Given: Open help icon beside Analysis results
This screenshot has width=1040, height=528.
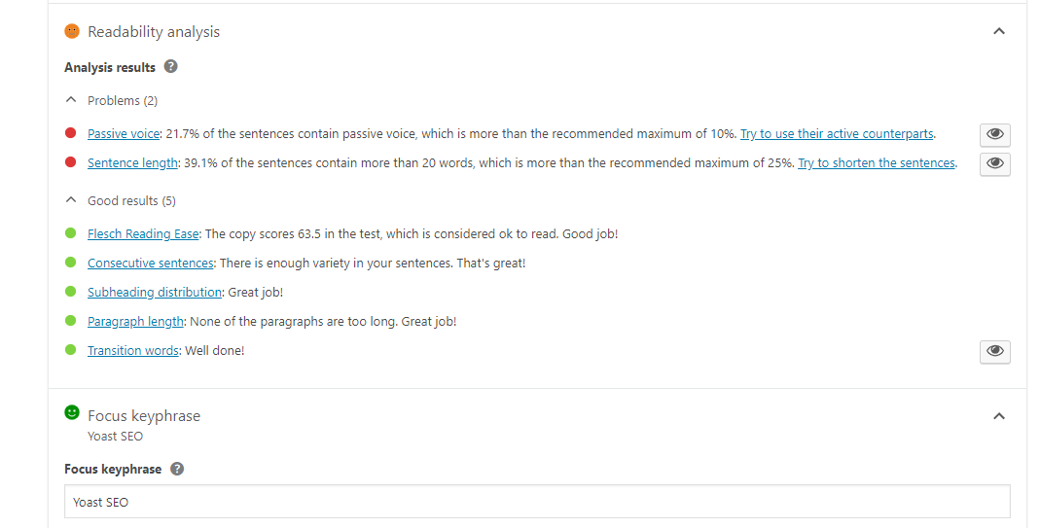Looking at the screenshot, I should [x=171, y=66].
